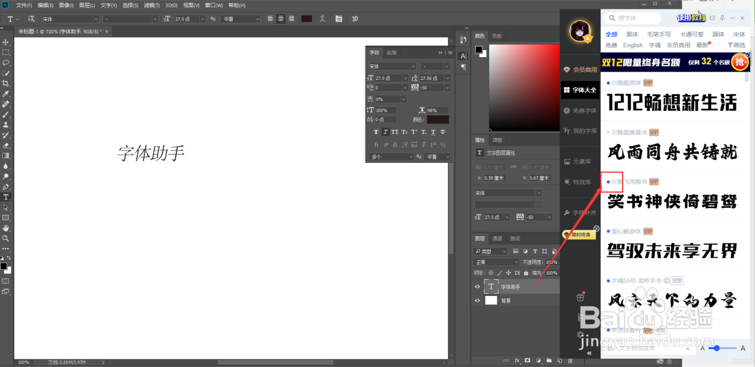Switch to the 色板 tab
The image size is (755, 367).
tap(497, 36)
